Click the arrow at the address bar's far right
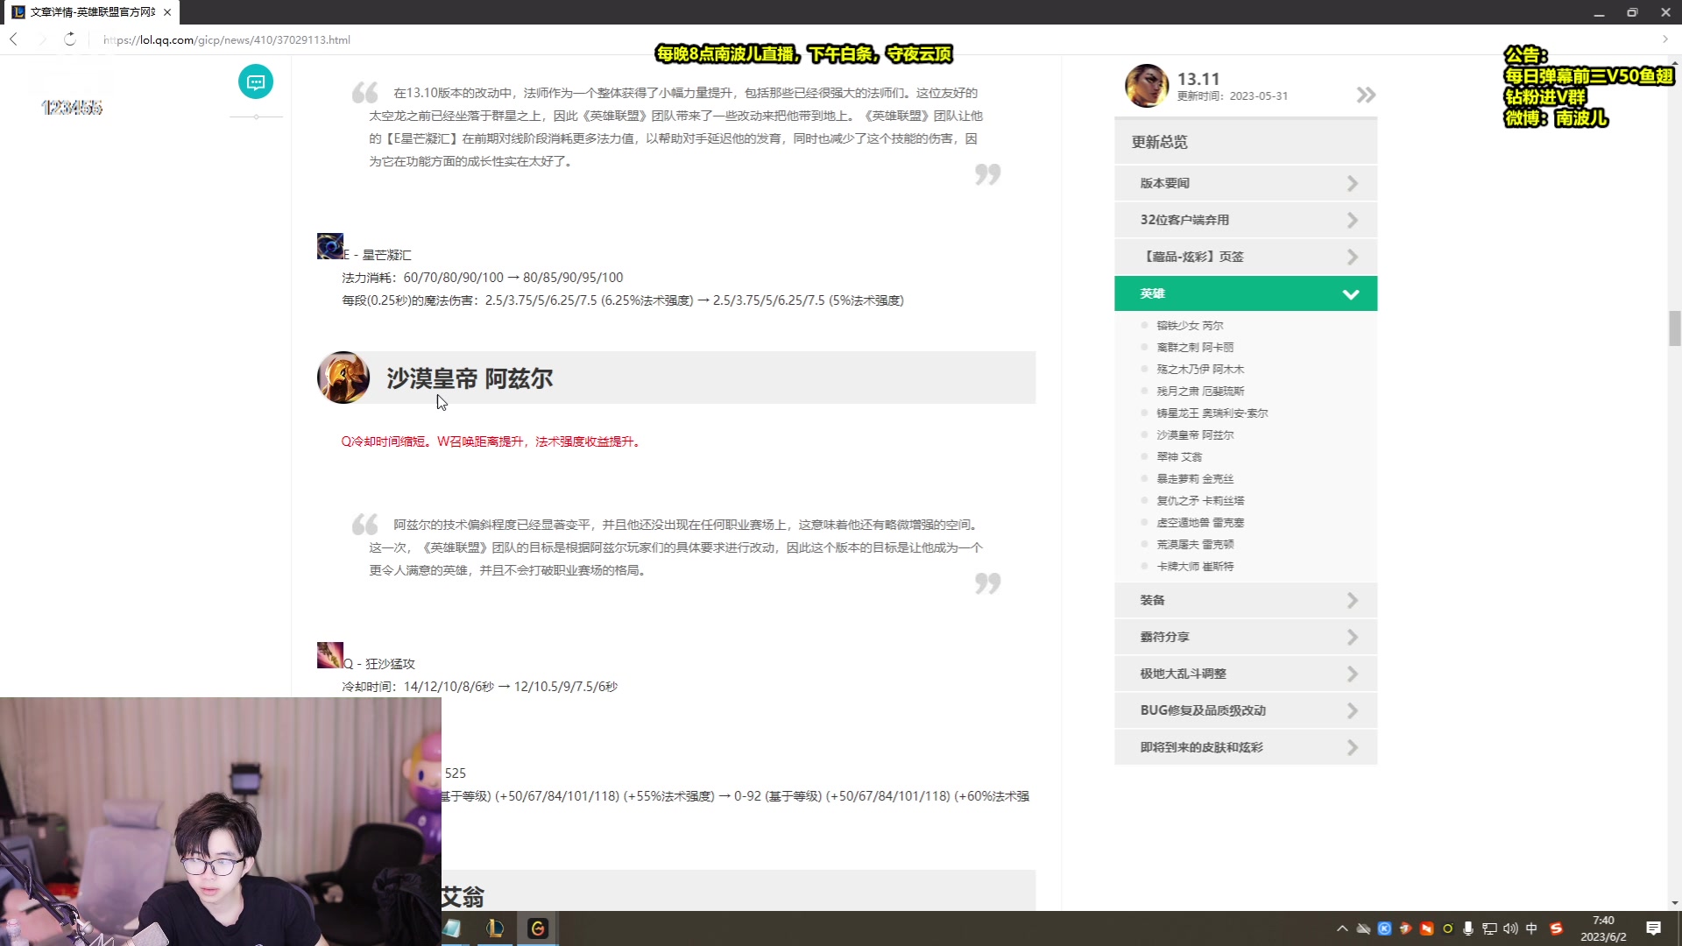This screenshot has width=1682, height=946. 1665,39
